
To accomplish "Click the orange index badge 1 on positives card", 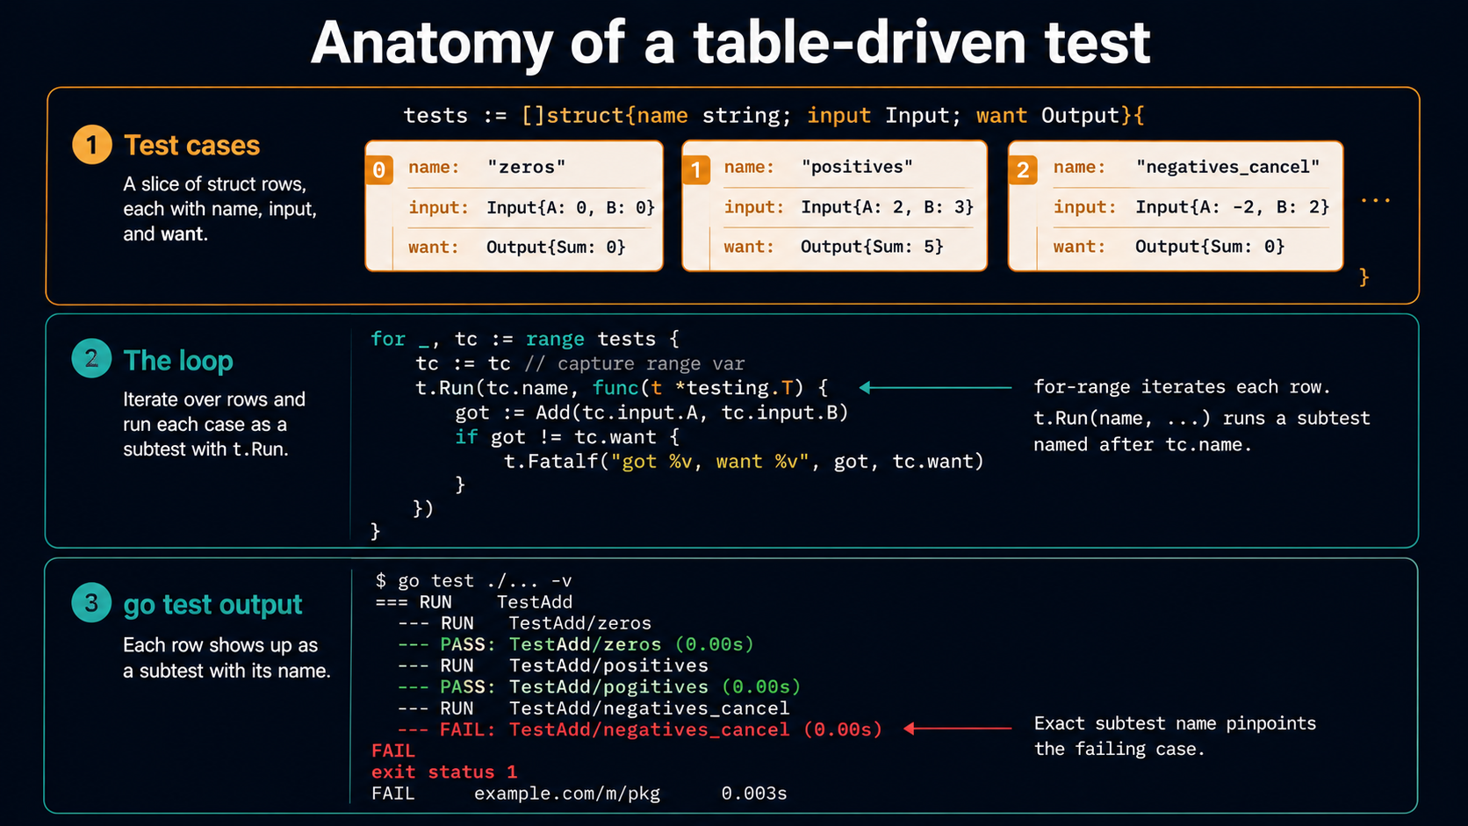I will point(695,169).
